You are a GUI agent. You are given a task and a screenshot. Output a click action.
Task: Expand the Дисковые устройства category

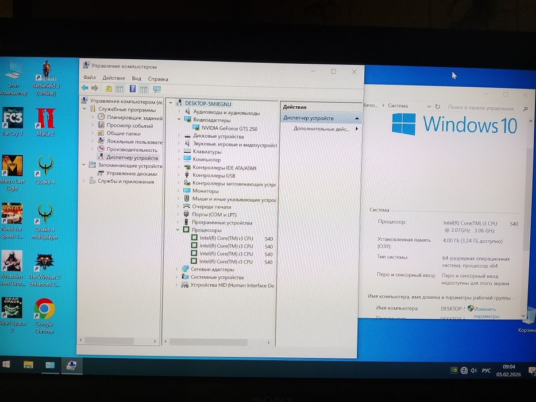point(179,136)
